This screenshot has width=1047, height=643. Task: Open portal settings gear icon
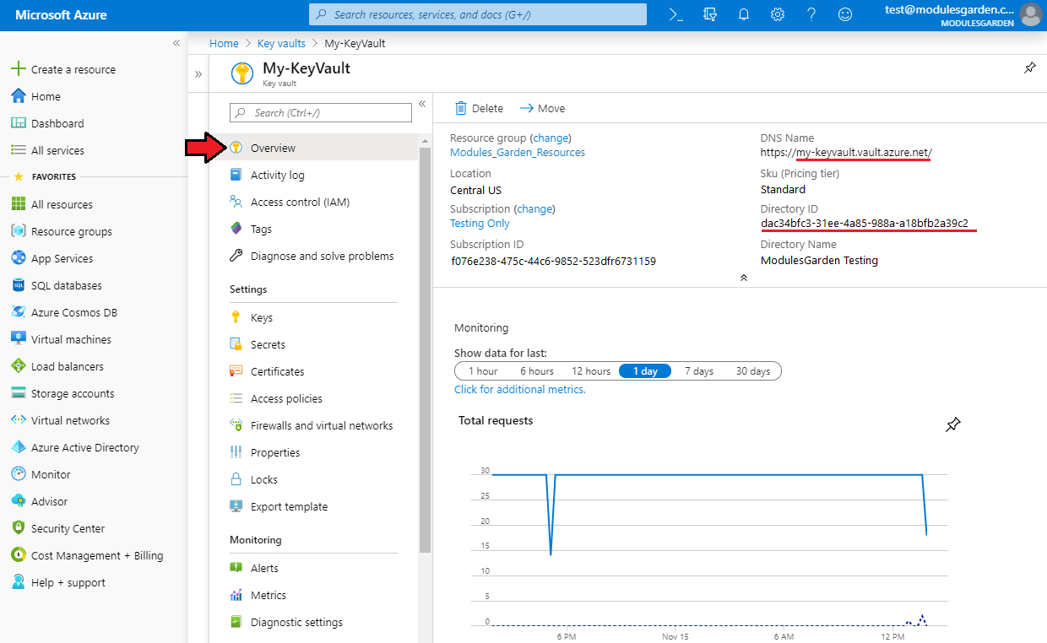pyautogui.click(x=778, y=14)
